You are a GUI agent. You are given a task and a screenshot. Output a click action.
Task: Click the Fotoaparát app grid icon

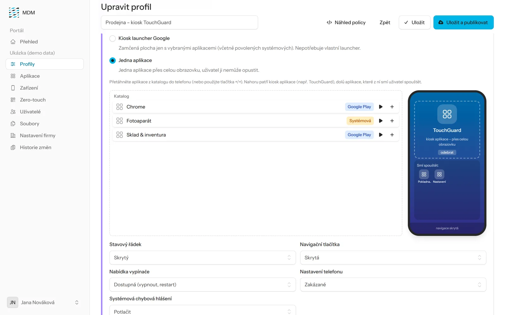click(x=119, y=121)
